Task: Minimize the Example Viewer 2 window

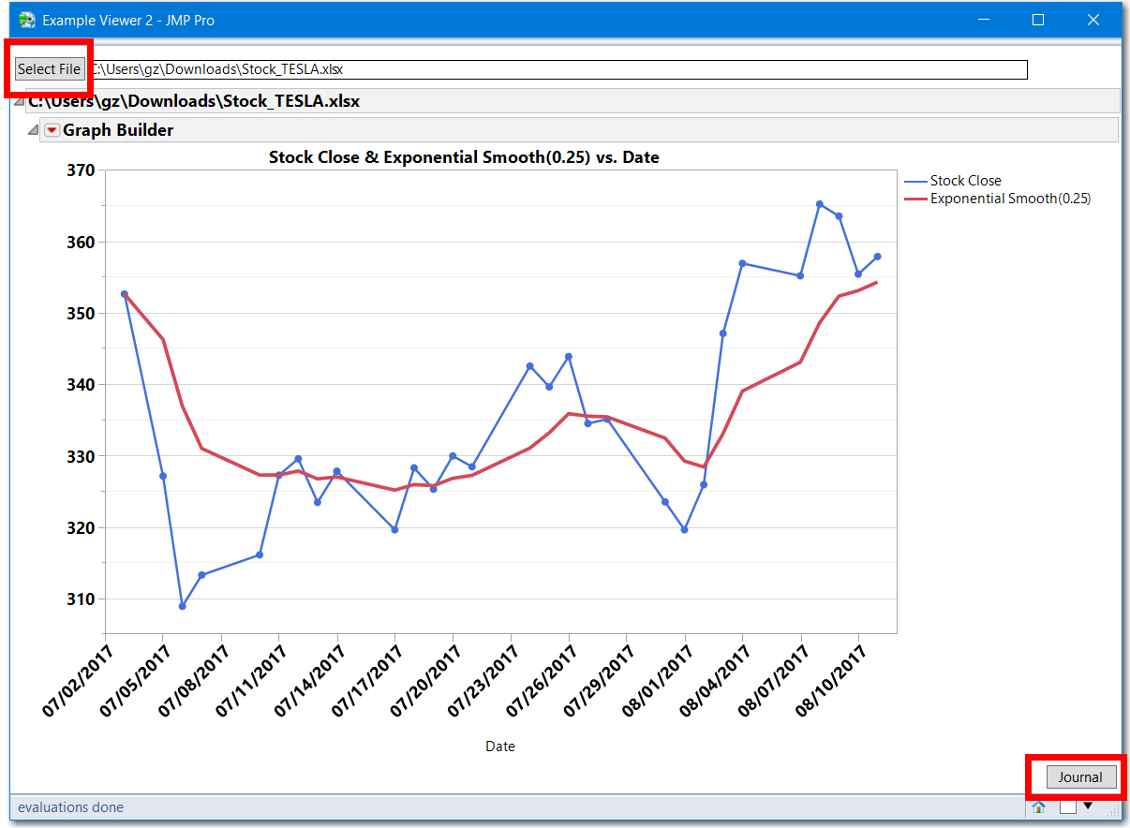Action: [x=984, y=20]
